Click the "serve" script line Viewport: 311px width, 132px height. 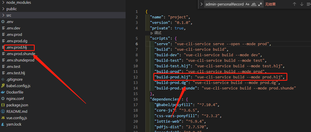click(213, 44)
